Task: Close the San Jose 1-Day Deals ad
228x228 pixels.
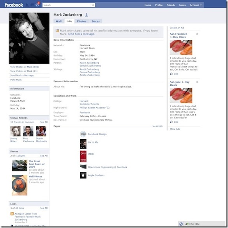Action: point(197,82)
